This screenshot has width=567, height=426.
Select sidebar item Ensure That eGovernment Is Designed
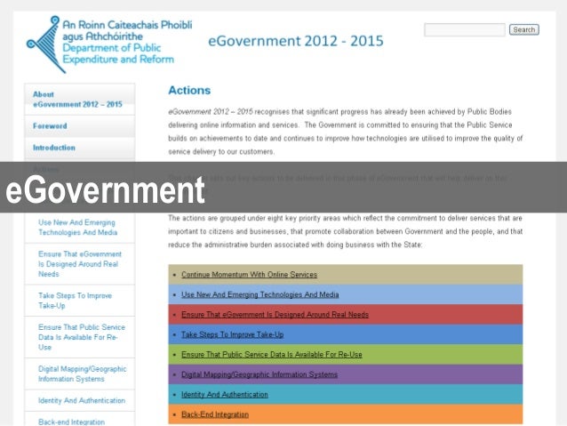(x=80, y=264)
